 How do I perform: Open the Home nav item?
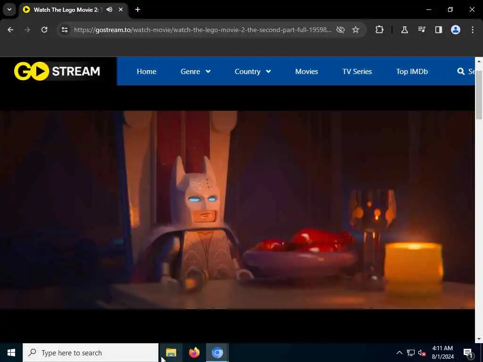point(146,72)
